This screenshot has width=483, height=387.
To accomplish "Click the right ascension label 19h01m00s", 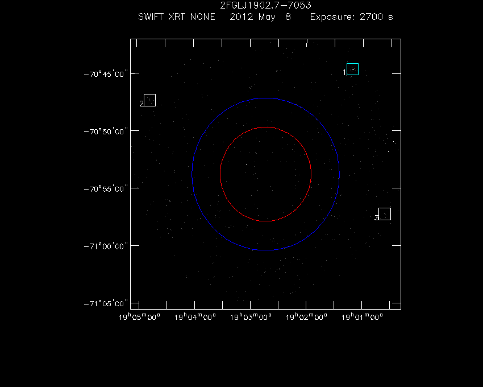I will 363,317.
